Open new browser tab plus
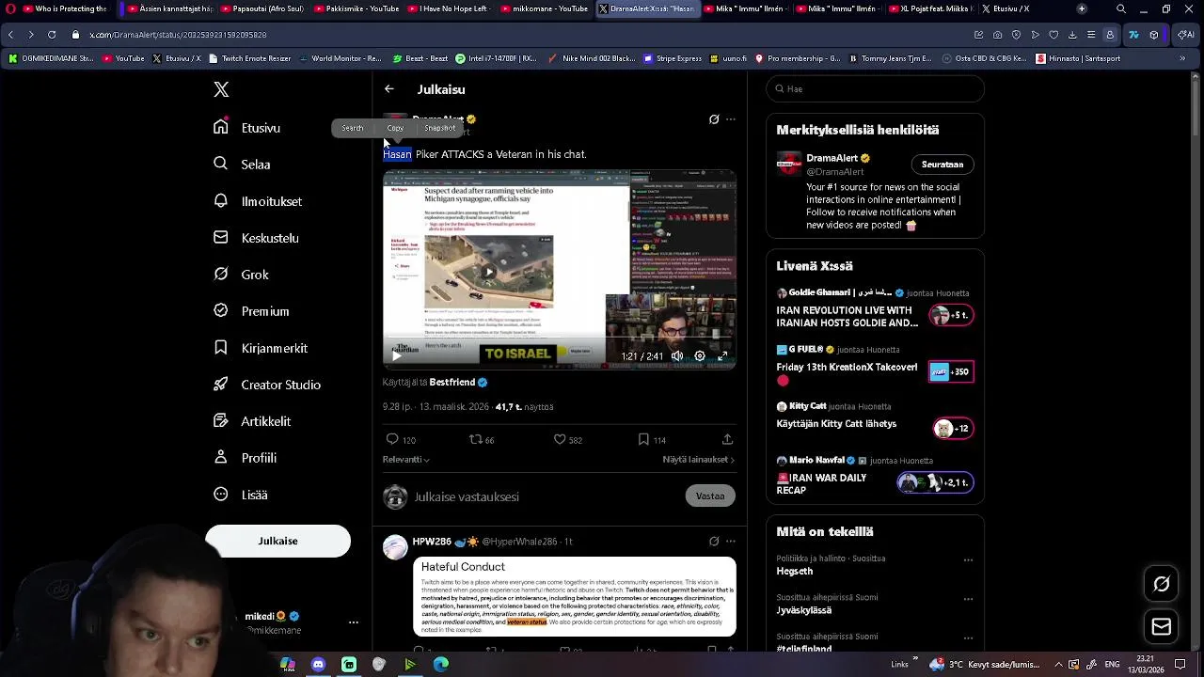Viewport: 1204px width, 677px height. pos(1082,9)
